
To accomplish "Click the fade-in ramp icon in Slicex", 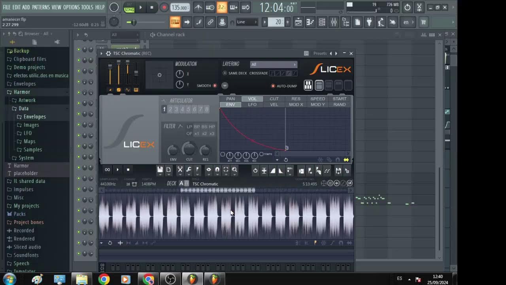I will pyautogui.click(x=273, y=171).
